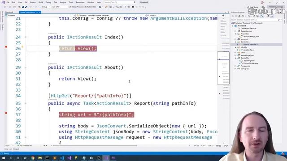This screenshot has width=287, height=161.
Task: Open the Debug configuration dropdown
Action: click(46, 7)
